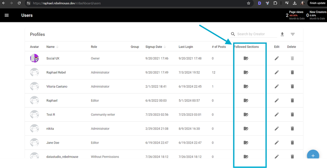Delete the nikita user row
327x168 pixels.
click(x=292, y=128)
